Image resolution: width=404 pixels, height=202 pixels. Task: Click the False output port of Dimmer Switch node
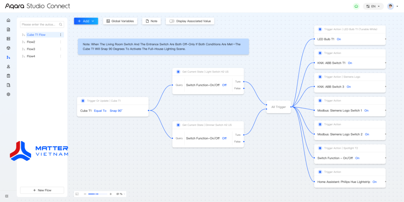pyautogui.click(x=244, y=142)
